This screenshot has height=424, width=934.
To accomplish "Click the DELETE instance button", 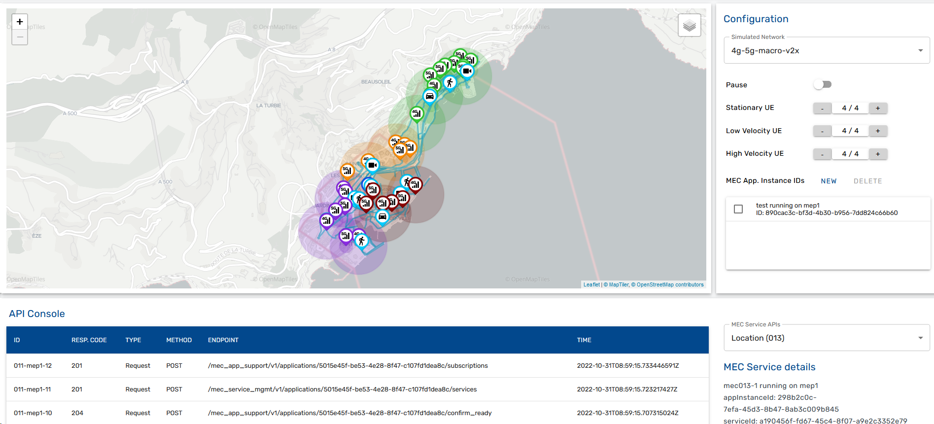I will pyautogui.click(x=867, y=181).
